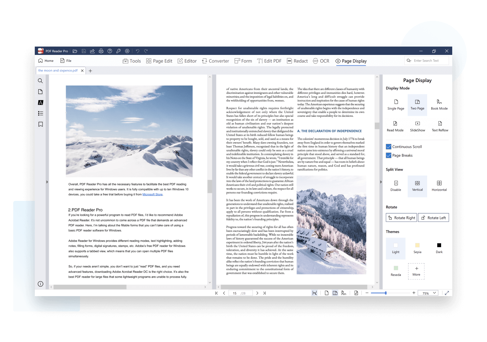Uncheck the Continuous Scroll checkbox

point(389,147)
